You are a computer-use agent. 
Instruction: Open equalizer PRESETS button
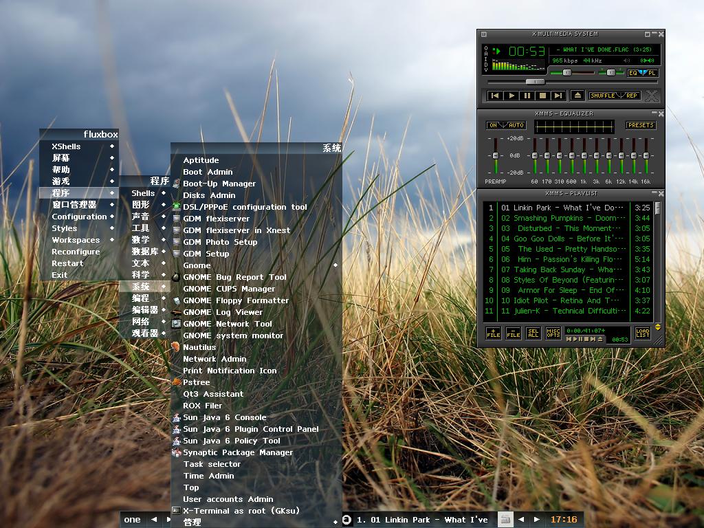tap(641, 125)
